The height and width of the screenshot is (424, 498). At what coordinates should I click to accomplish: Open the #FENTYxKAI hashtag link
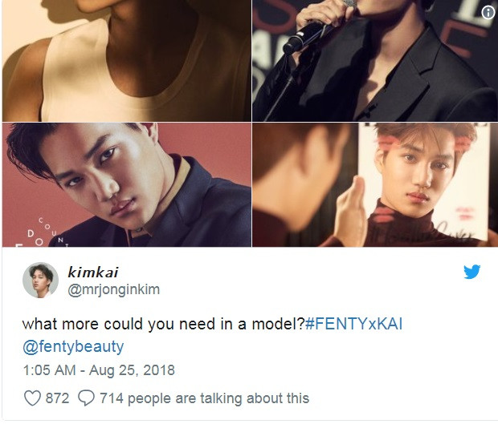click(x=353, y=324)
